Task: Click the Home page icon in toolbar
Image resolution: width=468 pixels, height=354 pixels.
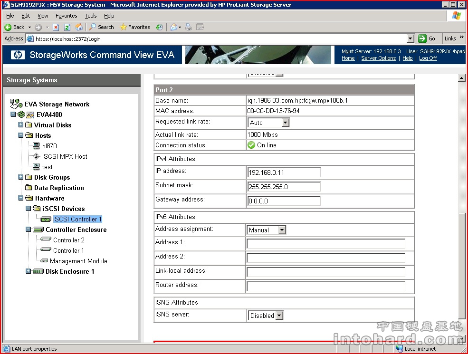Action: (x=79, y=27)
